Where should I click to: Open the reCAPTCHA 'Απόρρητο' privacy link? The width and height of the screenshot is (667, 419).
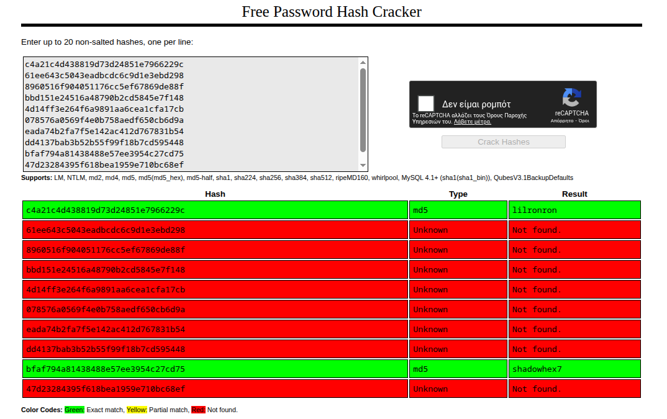point(561,120)
